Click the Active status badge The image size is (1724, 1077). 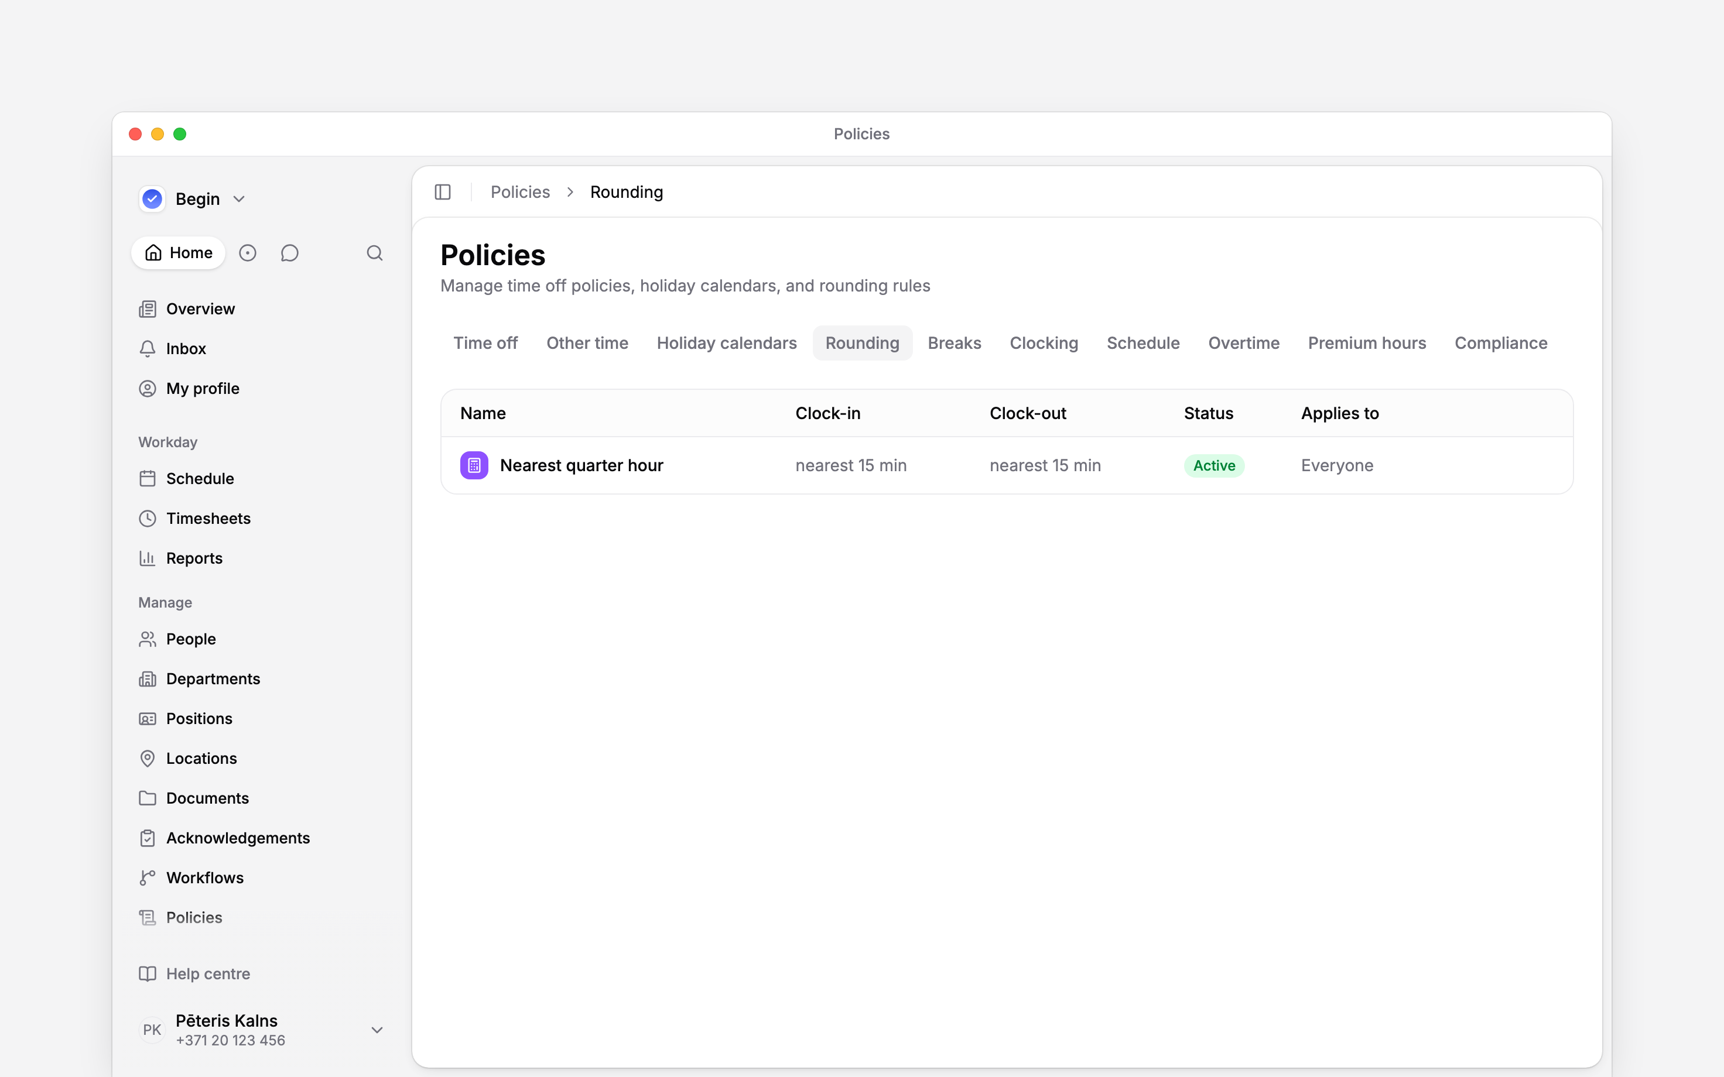[1214, 466]
